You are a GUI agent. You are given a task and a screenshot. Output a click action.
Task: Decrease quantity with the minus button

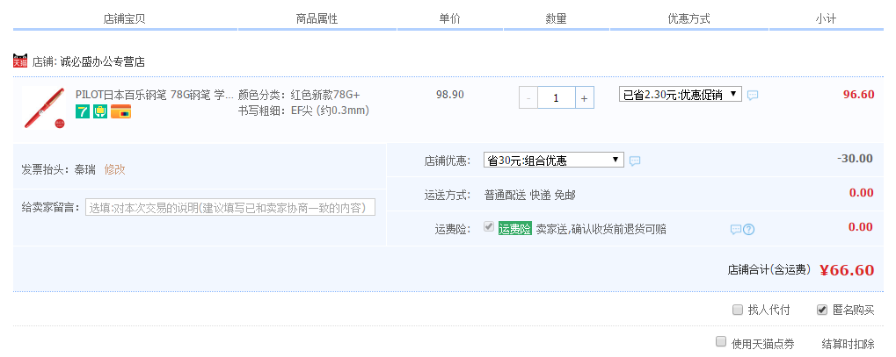coord(528,98)
